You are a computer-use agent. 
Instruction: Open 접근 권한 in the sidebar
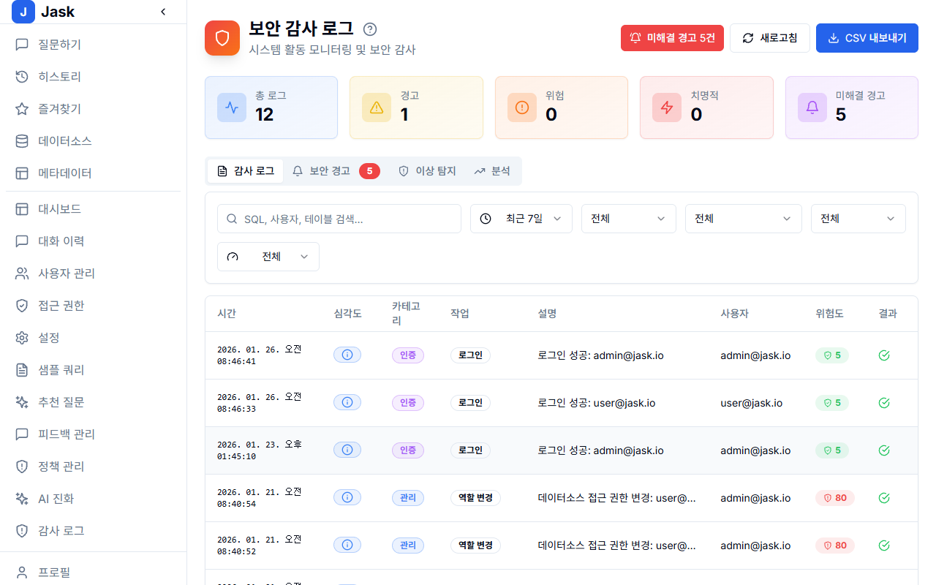tap(94, 306)
